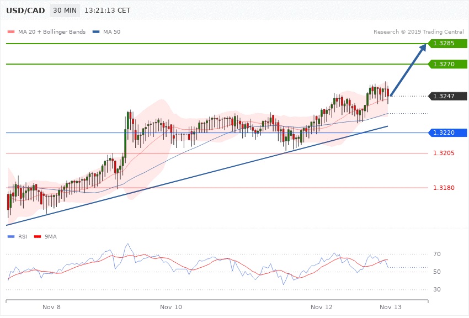Select the green 1.3270 price label
Screen dimensions: 469x318
pos(447,64)
